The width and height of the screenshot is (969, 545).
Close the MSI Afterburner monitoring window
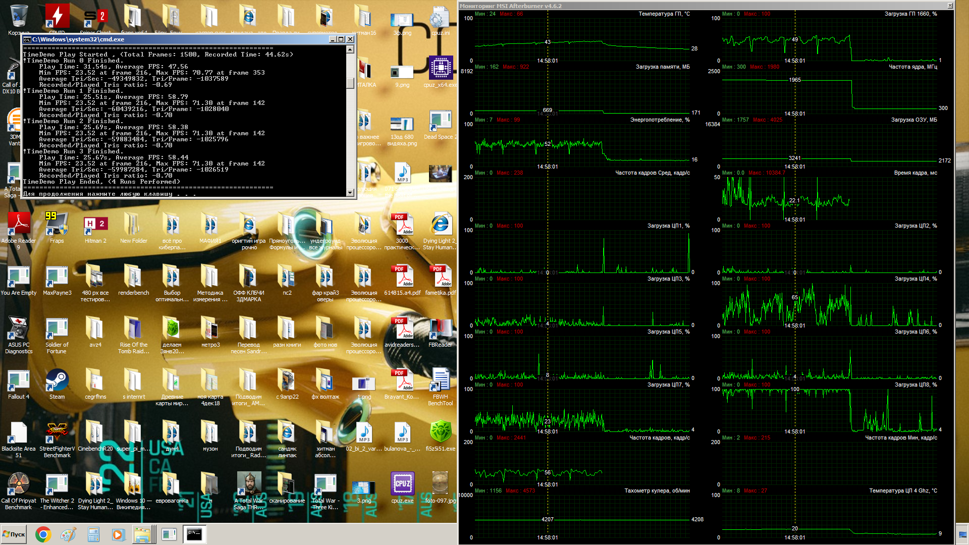(x=950, y=6)
